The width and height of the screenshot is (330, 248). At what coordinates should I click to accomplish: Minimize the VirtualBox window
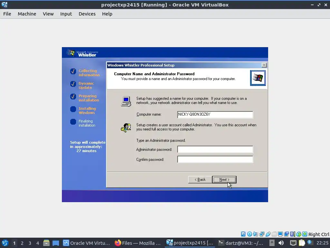tap(312, 5)
